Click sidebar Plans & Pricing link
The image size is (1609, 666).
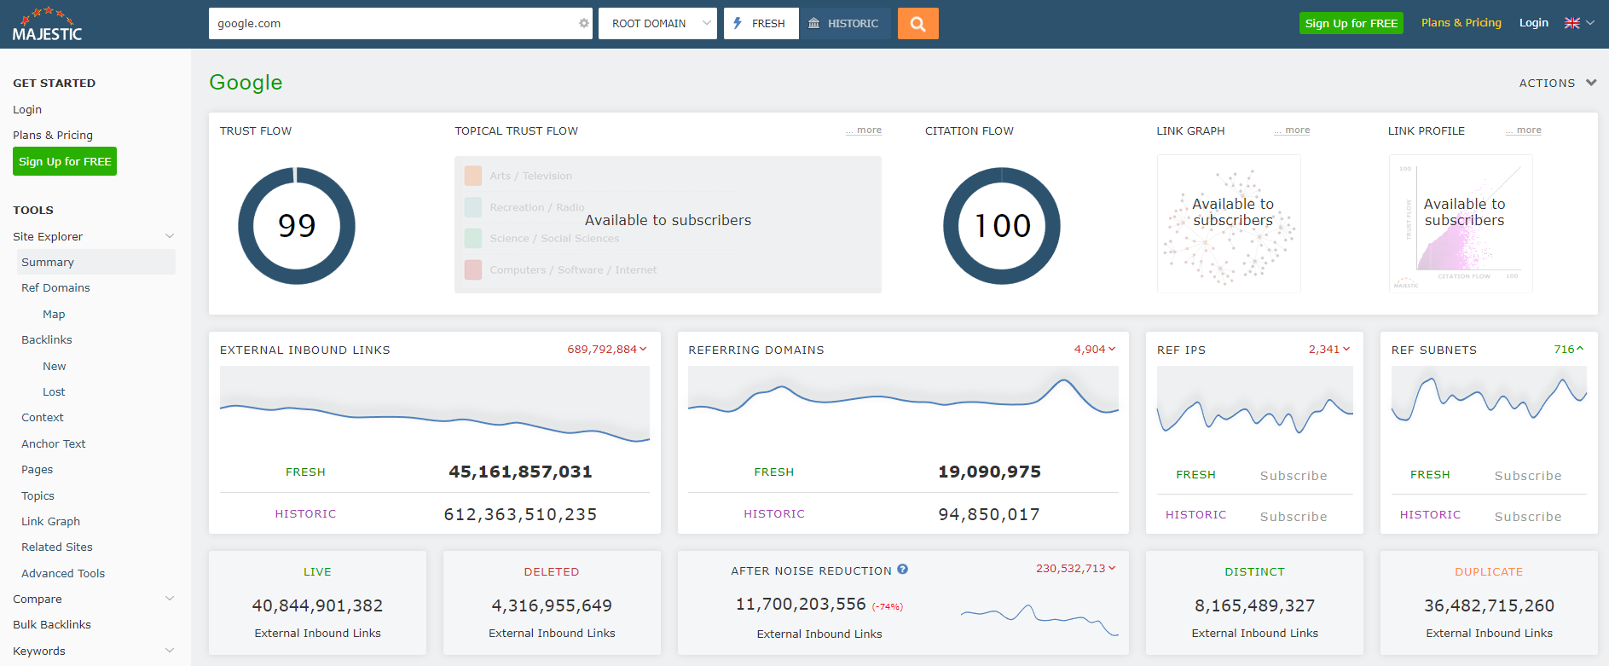pos(53,135)
